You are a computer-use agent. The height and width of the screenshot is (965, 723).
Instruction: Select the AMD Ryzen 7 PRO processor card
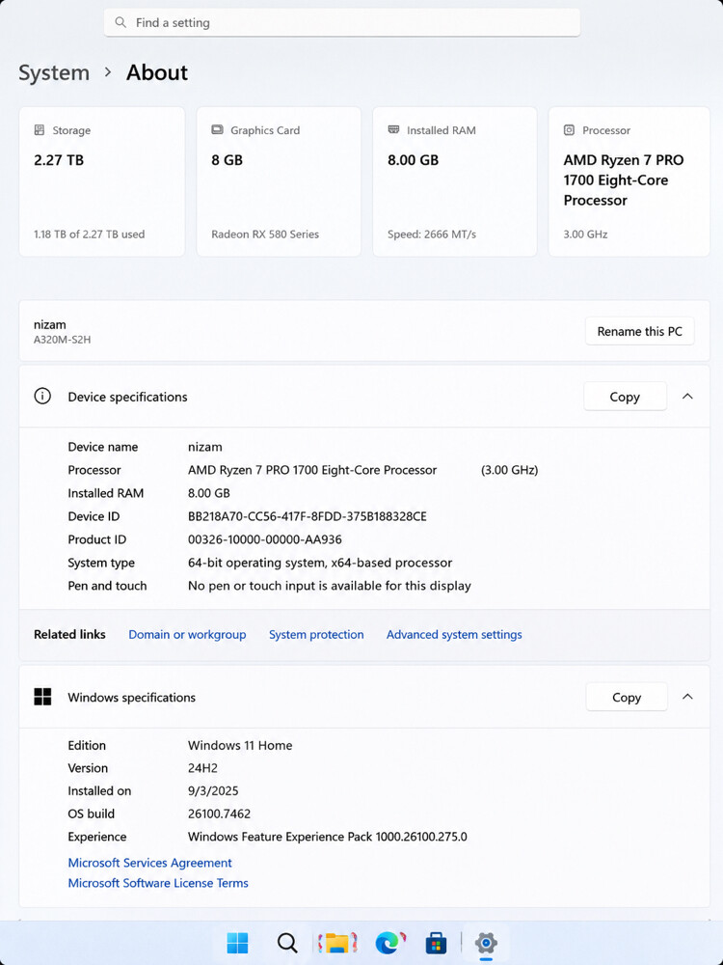point(629,181)
